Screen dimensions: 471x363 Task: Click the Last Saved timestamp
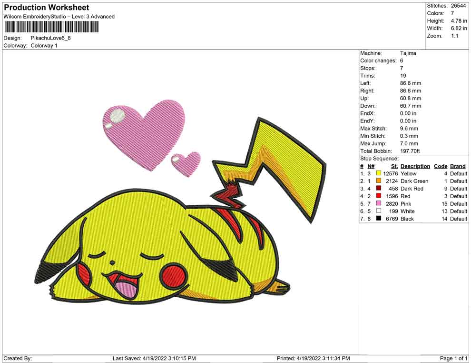point(154,358)
